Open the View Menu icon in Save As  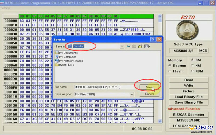pos(147,46)
